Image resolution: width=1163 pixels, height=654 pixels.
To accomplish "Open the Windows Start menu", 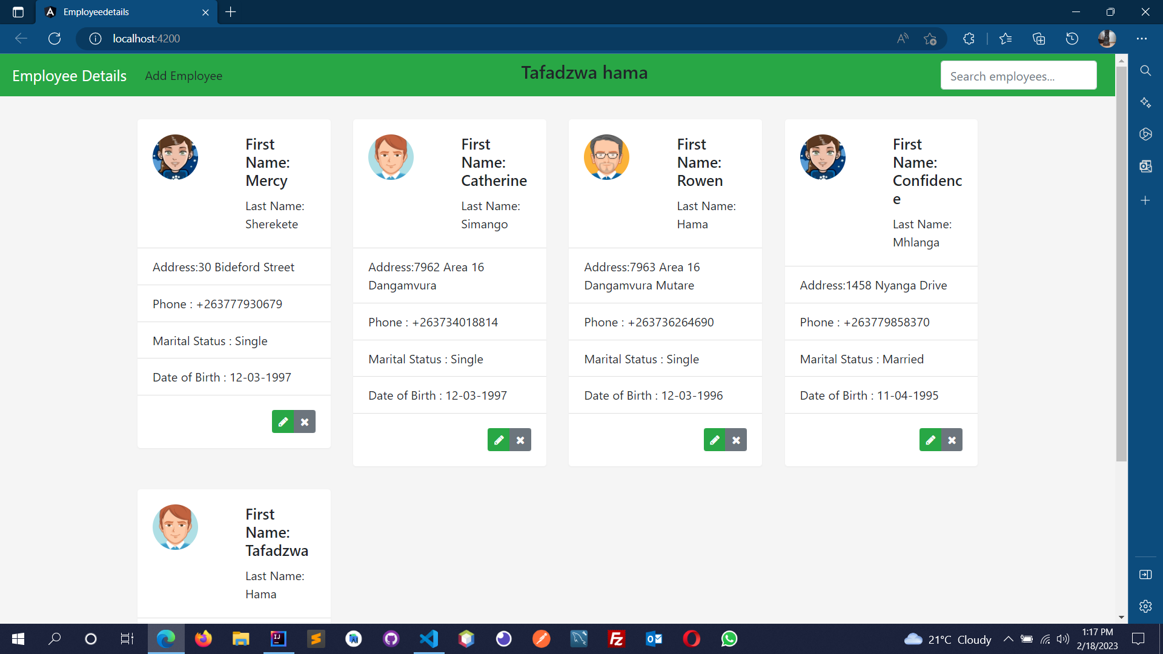I will click(18, 639).
